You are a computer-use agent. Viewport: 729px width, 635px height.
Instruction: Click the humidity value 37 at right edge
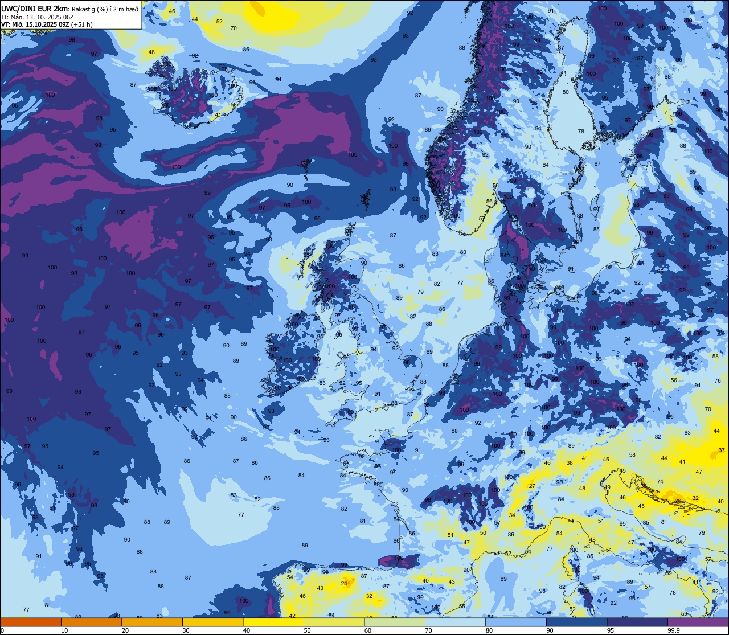(x=722, y=450)
